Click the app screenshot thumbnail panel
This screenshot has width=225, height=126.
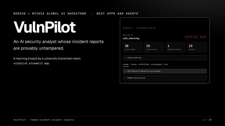(x=165, y=50)
